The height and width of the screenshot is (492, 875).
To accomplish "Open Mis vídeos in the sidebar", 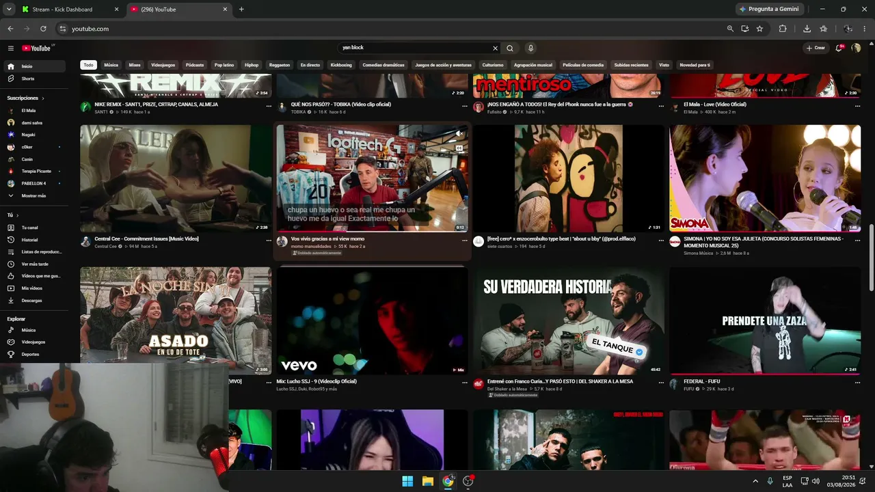I will (x=33, y=288).
